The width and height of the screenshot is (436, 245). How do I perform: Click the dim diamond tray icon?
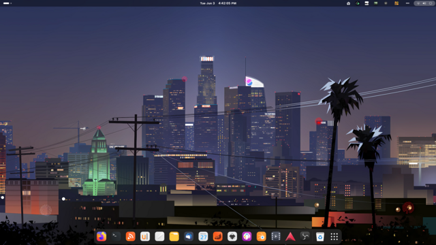click(x=386, y=3)
